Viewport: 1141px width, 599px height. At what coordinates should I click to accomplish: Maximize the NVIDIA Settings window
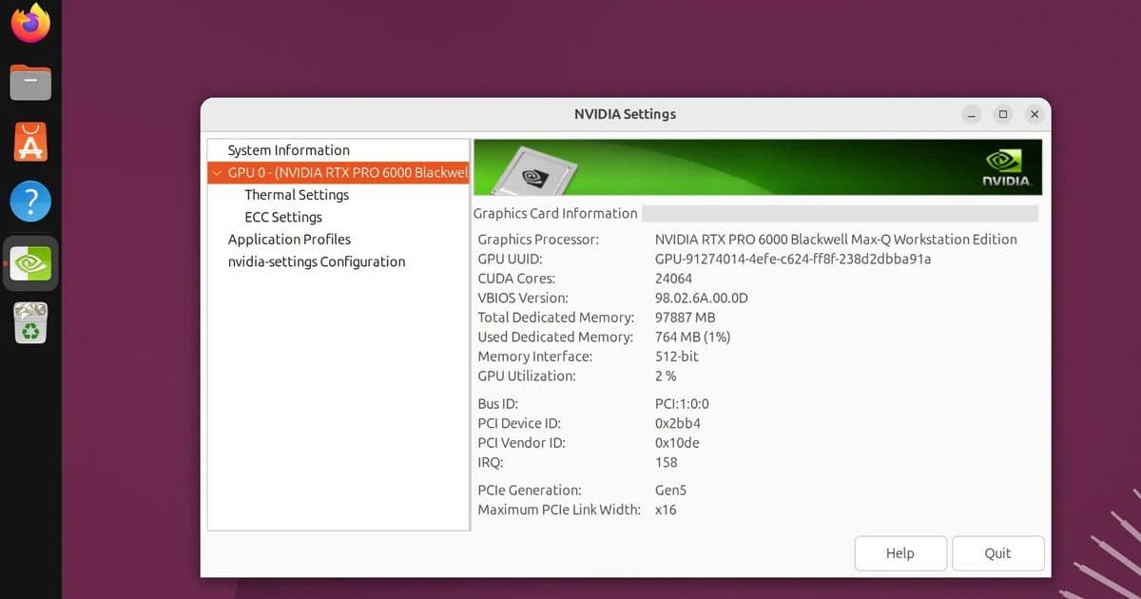(x=1003, y=114)
